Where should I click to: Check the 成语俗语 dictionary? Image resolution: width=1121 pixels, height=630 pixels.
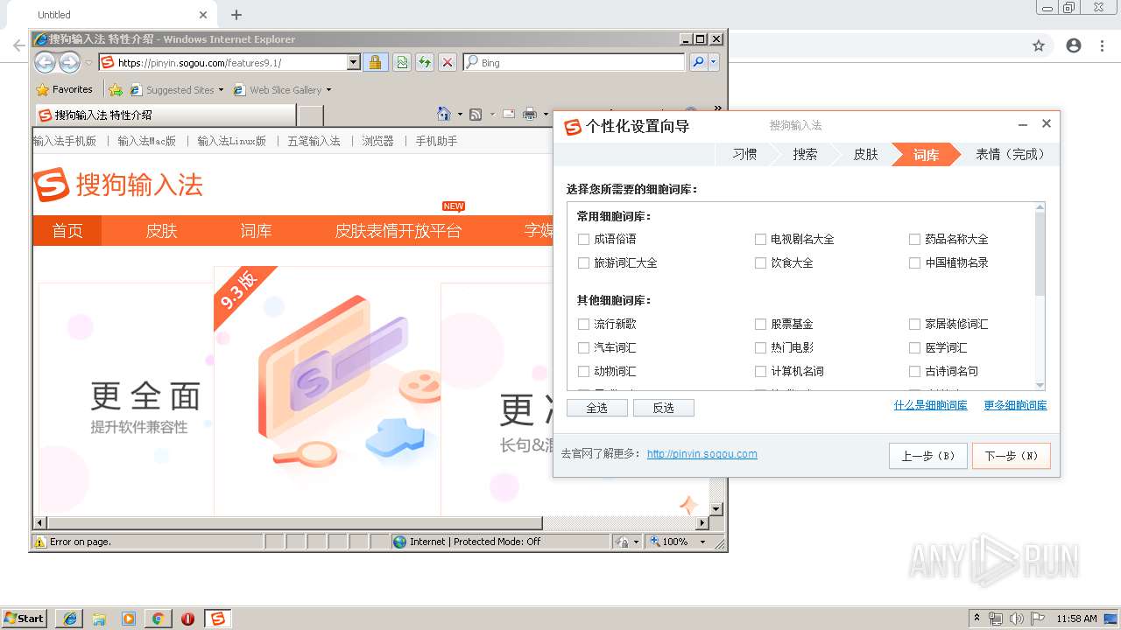584,239
